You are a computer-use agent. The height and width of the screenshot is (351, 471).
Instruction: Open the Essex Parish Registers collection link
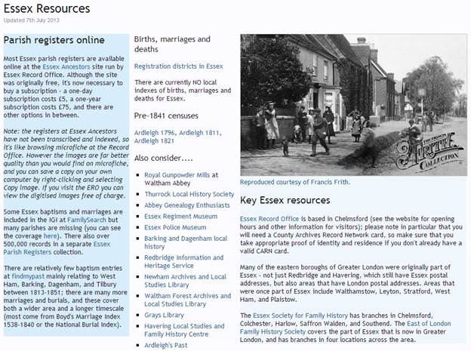[x=57, y=248]
